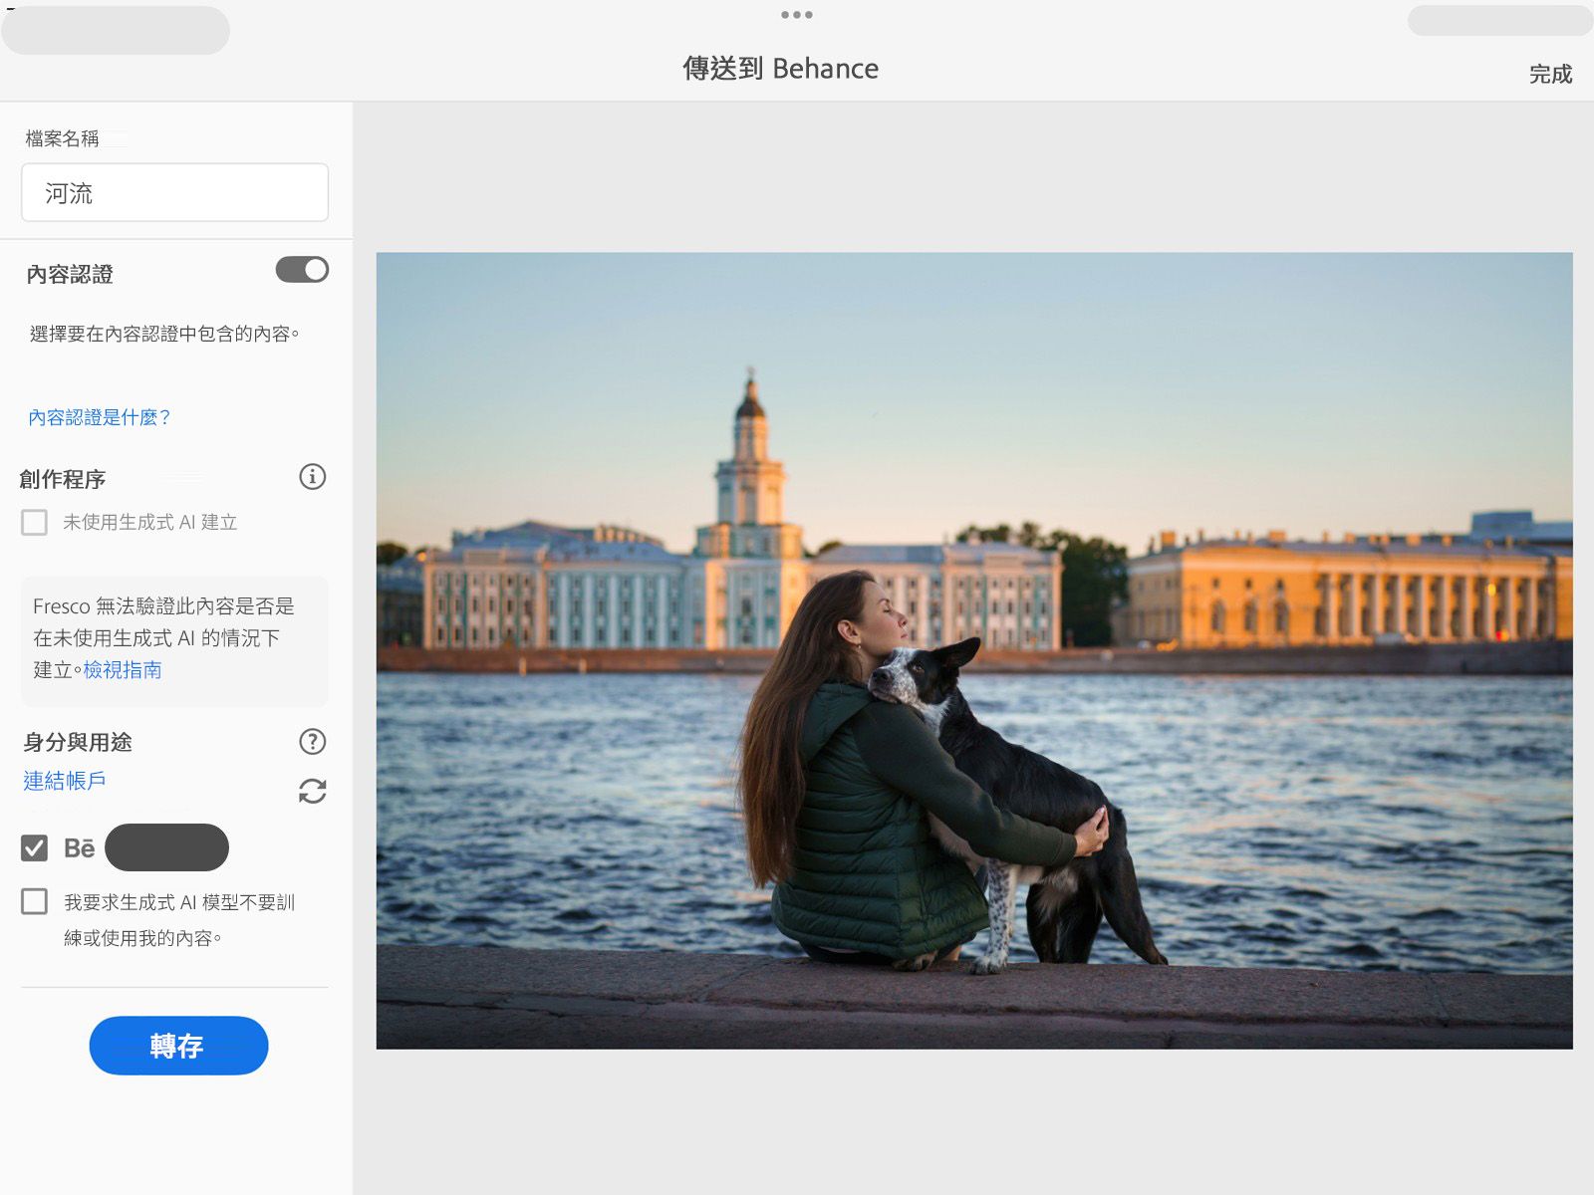Tap 完成 to finish
The height and width of the screenshot is (1195, 1594).
tap(1550, 74)
